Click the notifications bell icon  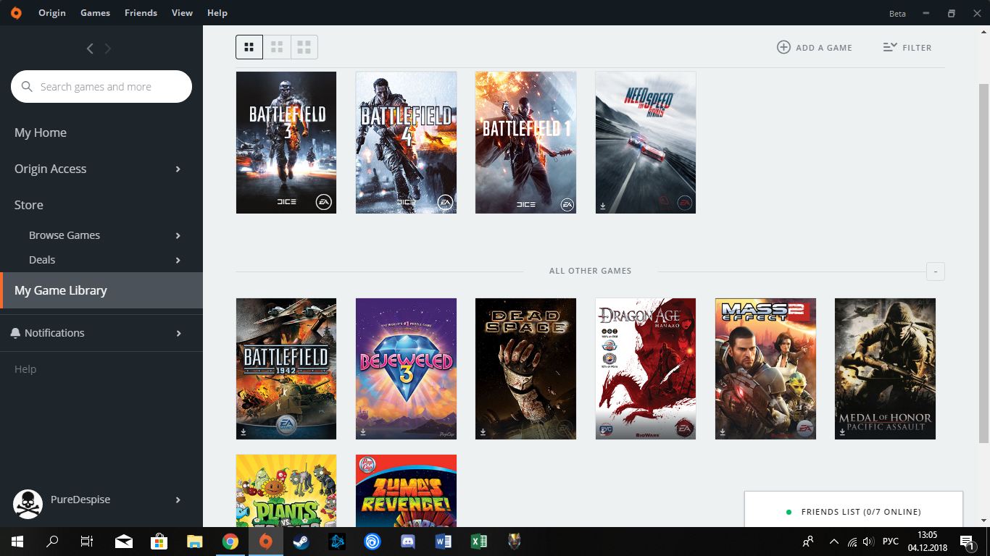16,333
